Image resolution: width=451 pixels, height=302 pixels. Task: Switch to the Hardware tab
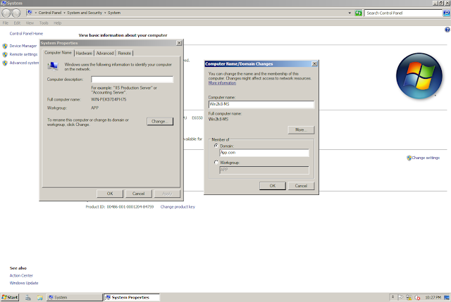84,54
